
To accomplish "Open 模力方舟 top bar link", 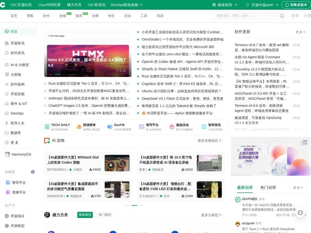I will [74, 5].
